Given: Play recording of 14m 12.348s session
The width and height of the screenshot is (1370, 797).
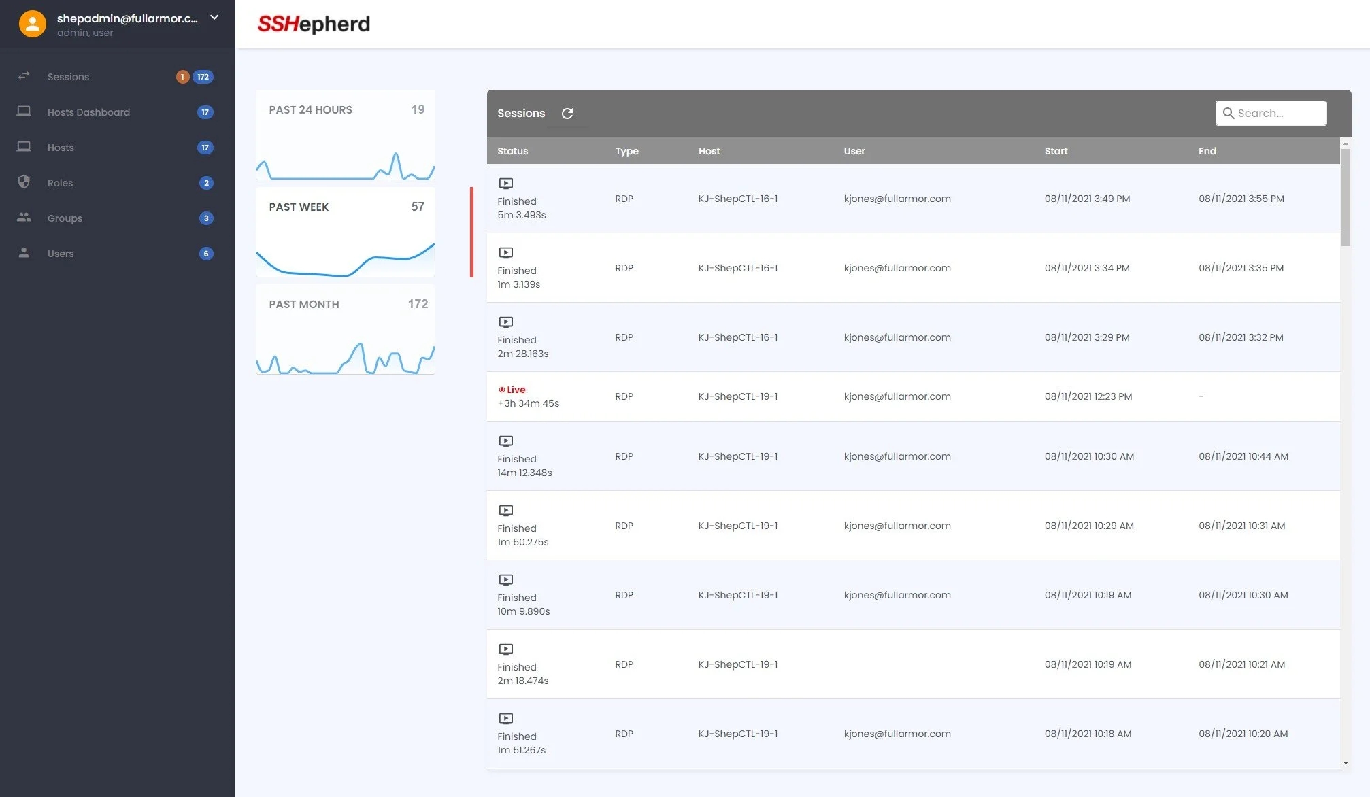Looking at the screenshot, I should point(505,441).
